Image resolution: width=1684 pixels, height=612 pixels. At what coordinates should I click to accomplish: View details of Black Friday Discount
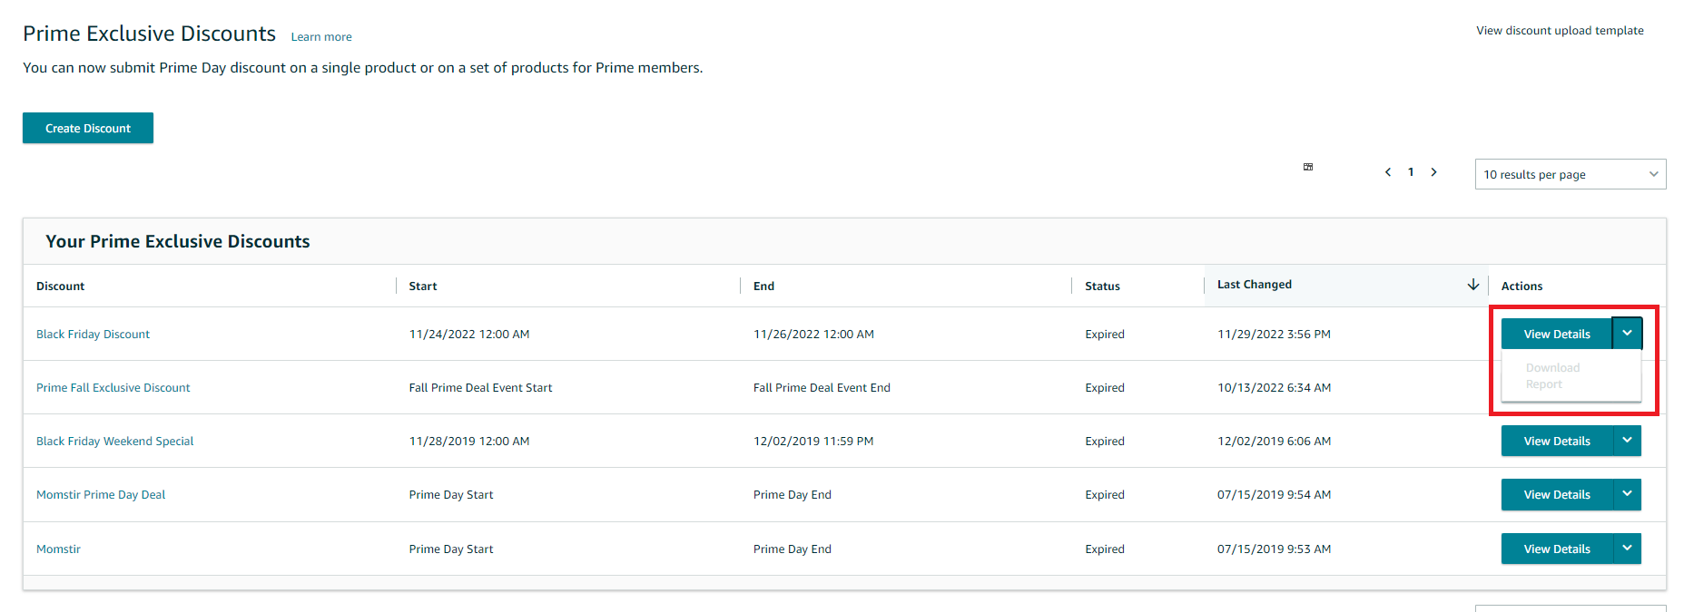[1556, 334]
